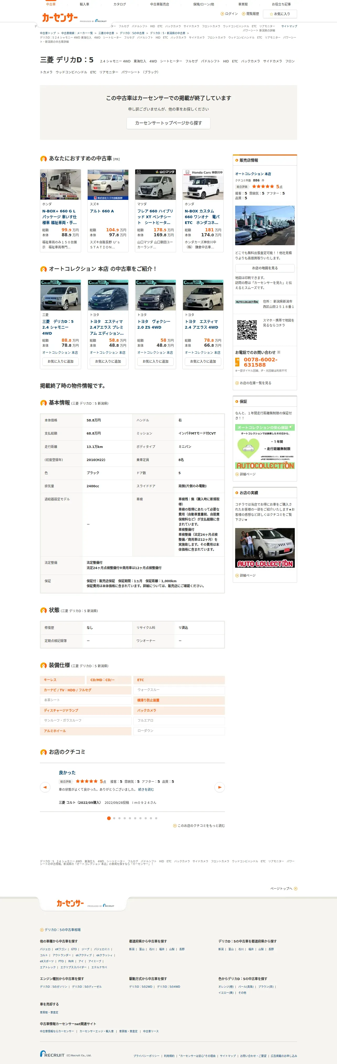Open the ログイン login link
This screenshot has width=337, height=1064.
(229, 14)
